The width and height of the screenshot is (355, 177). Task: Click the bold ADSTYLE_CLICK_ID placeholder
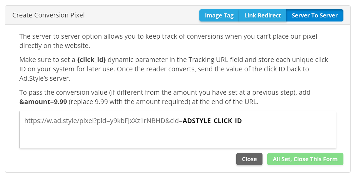click(212, 121)
